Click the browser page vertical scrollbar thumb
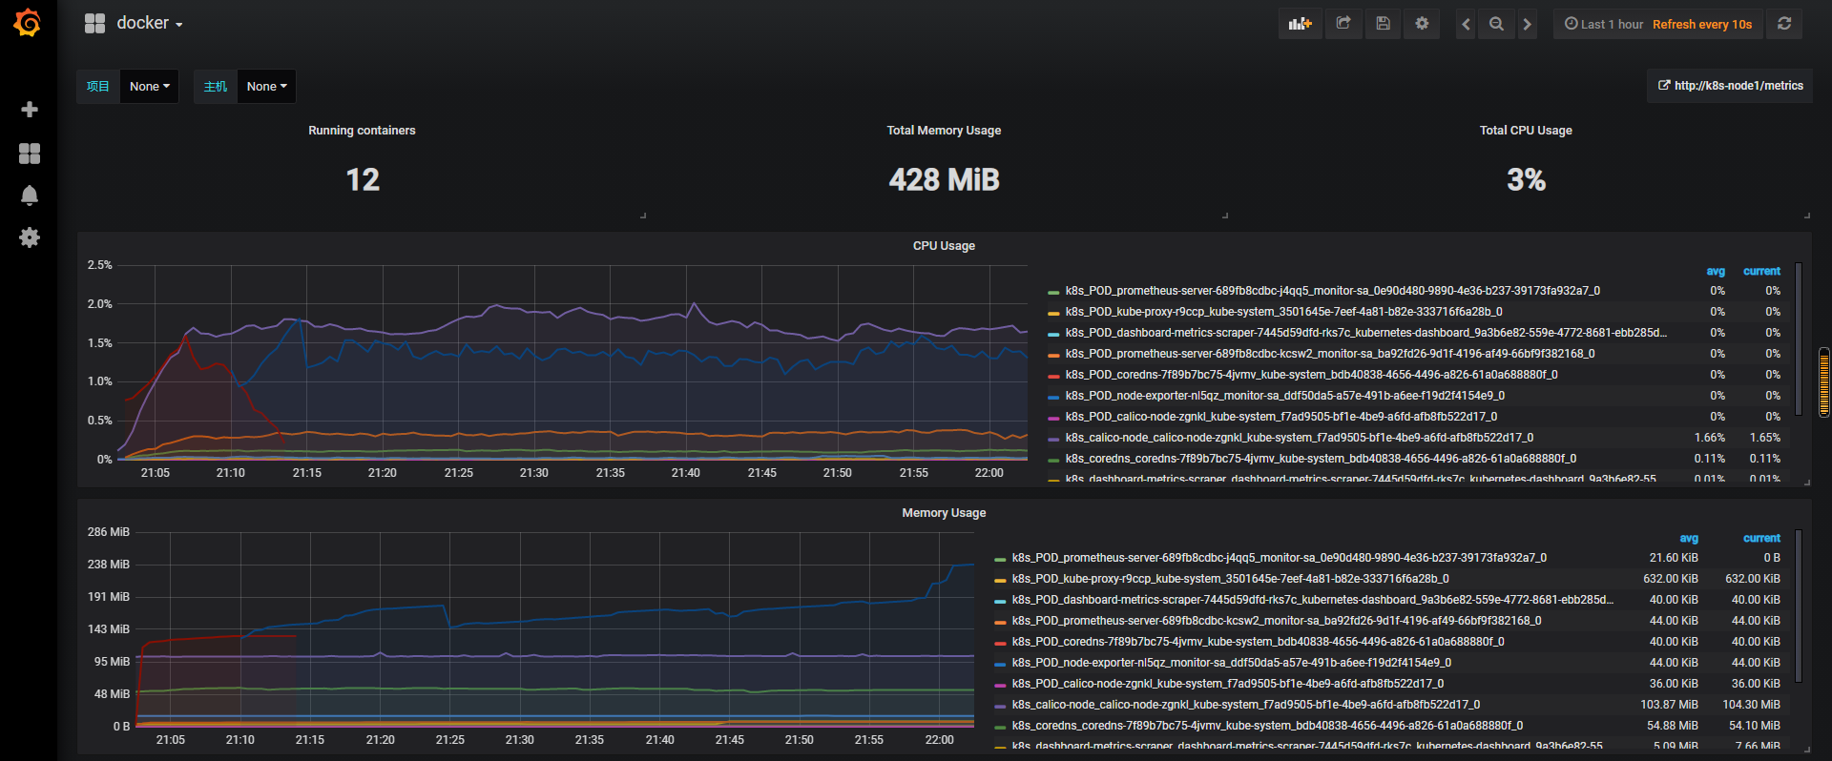Image resolution: width=1832 pixels, height=761 pixels. 1824,382
